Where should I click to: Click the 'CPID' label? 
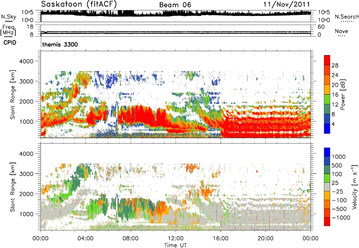pyautogui.click(x=10, y=43)
